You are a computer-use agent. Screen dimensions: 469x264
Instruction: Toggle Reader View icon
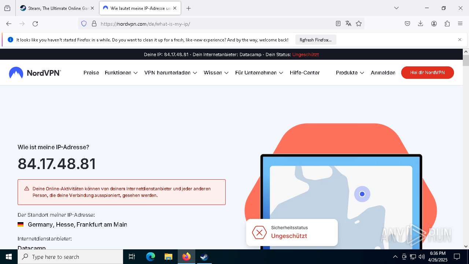coord(338,23)
